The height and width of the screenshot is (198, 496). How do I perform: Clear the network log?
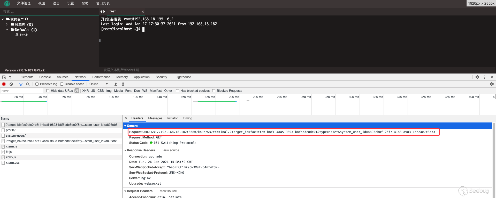click(11, 84)
